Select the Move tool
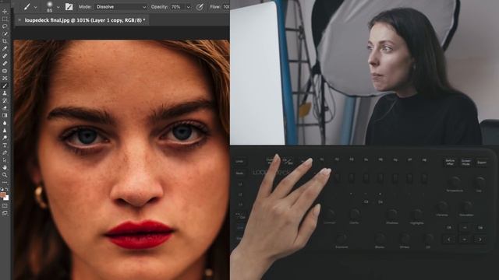Image resolution: width=499 pixels, height=280 pixels. click(5, 12)
